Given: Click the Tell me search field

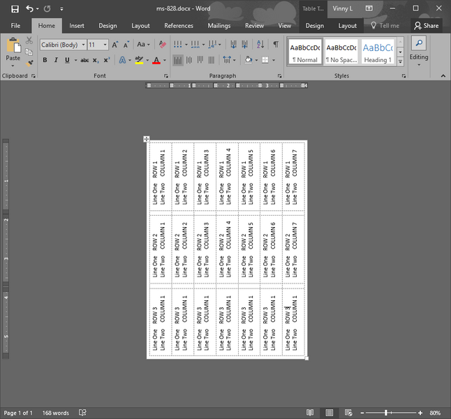Looking at the screenshot, I should pyautogui.click(x=385, y=26).
